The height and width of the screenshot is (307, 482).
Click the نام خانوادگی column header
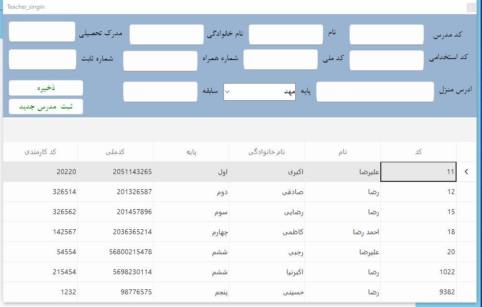click(266, 152)
